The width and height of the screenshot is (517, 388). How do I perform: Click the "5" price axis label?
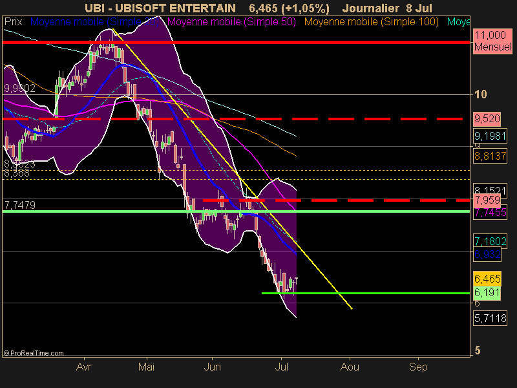(478, 350)
